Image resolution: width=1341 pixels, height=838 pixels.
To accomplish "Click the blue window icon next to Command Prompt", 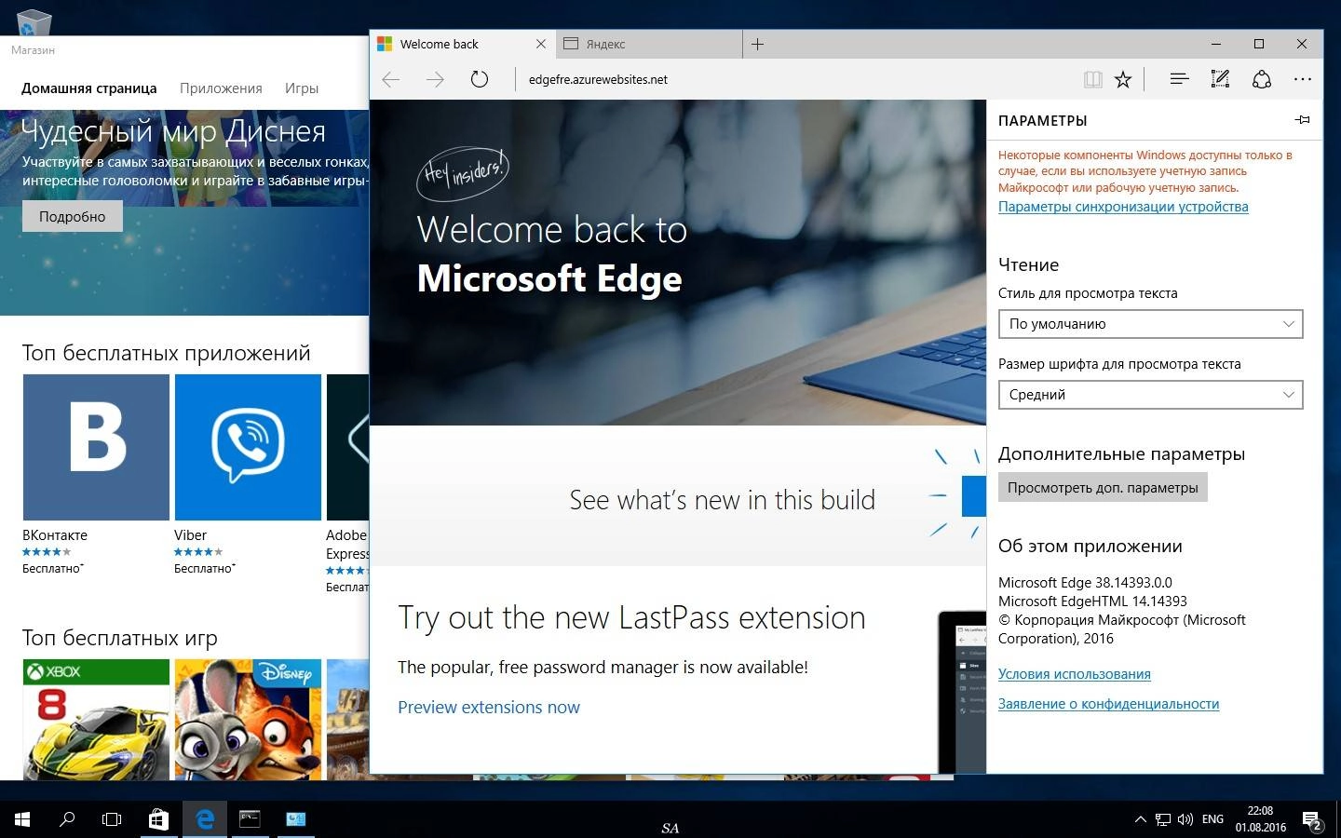I will click(x=296, y=819).
